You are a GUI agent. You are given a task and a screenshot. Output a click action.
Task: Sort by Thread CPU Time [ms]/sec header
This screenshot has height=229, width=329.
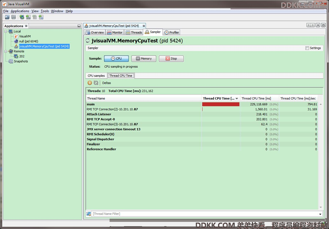298,98
